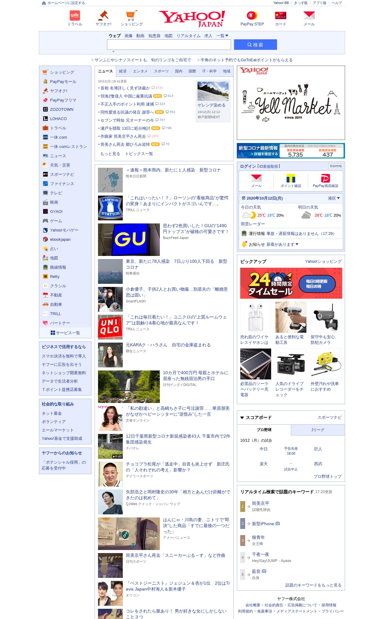Open the Yahoo! BB top link

(x=281, y=3)
